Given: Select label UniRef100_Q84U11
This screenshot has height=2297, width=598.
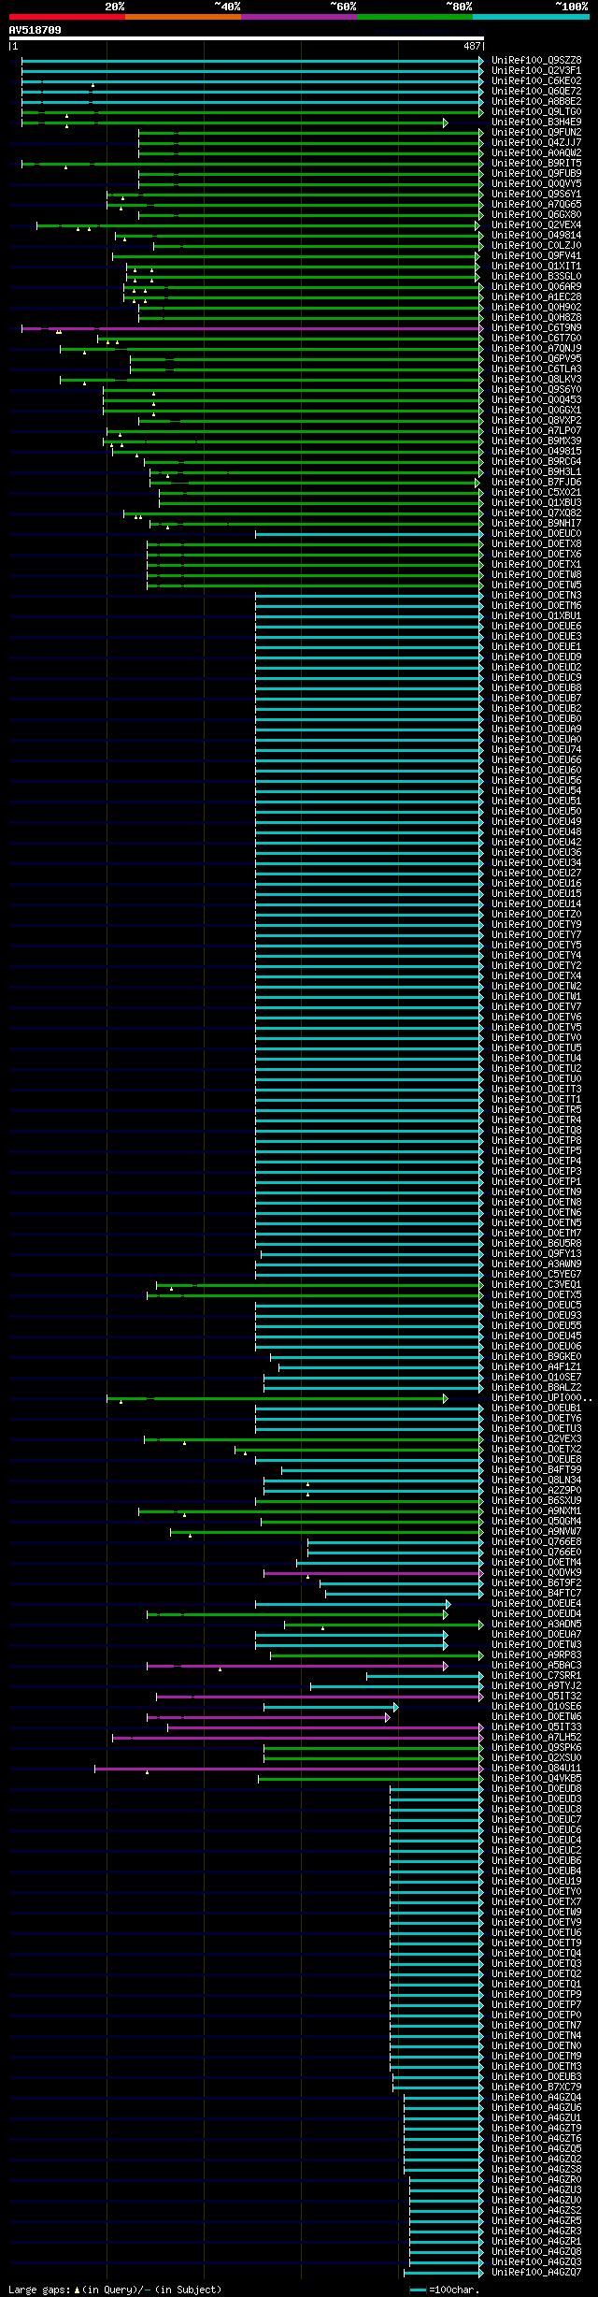Looking at the screenshot, I should coord(536,1769).
